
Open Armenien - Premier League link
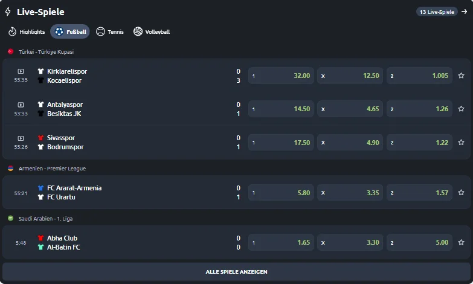point(52,169)
